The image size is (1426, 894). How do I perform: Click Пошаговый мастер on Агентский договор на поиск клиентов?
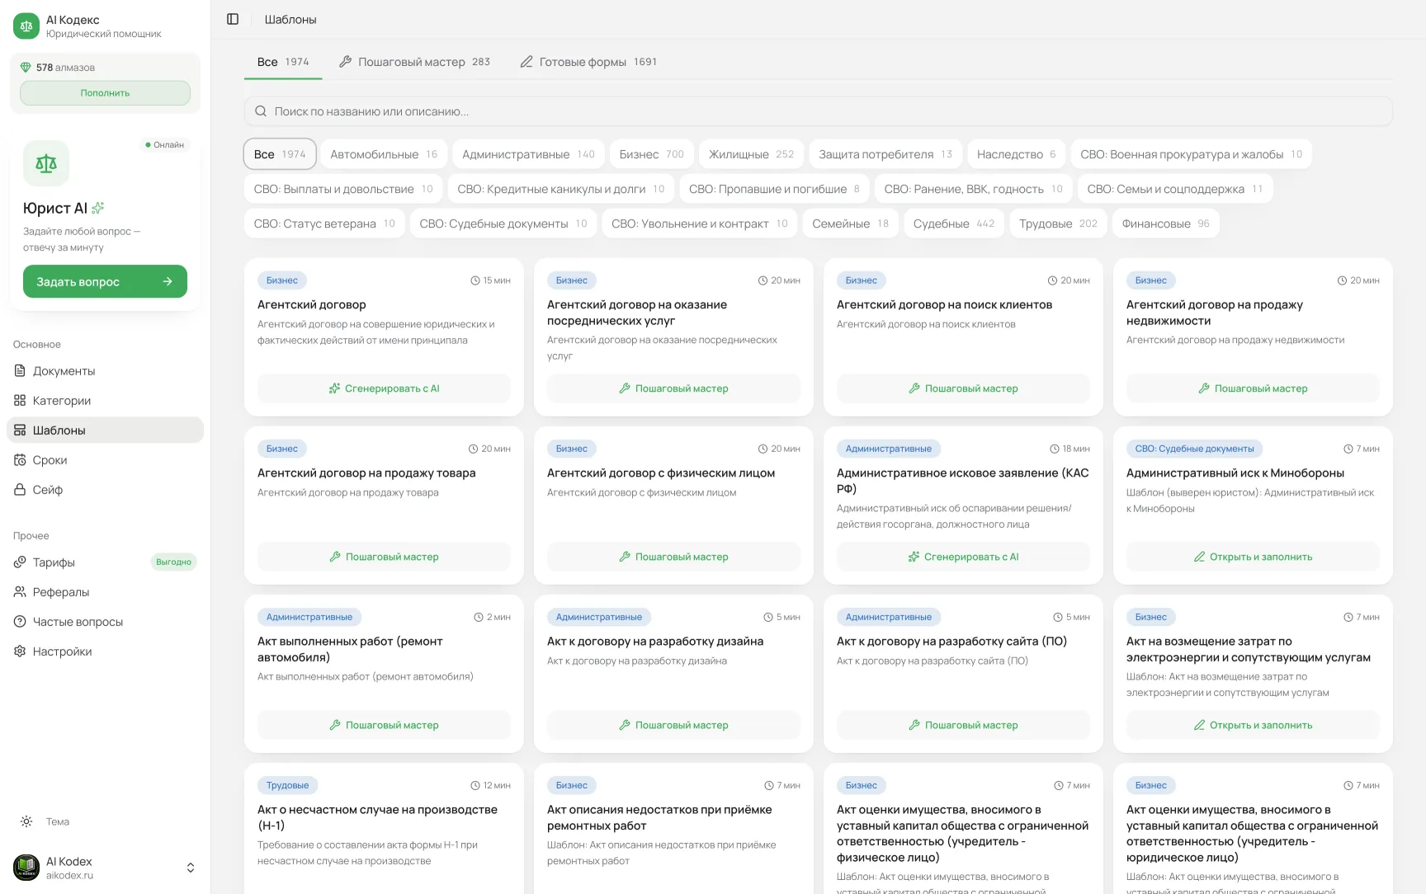963,388
